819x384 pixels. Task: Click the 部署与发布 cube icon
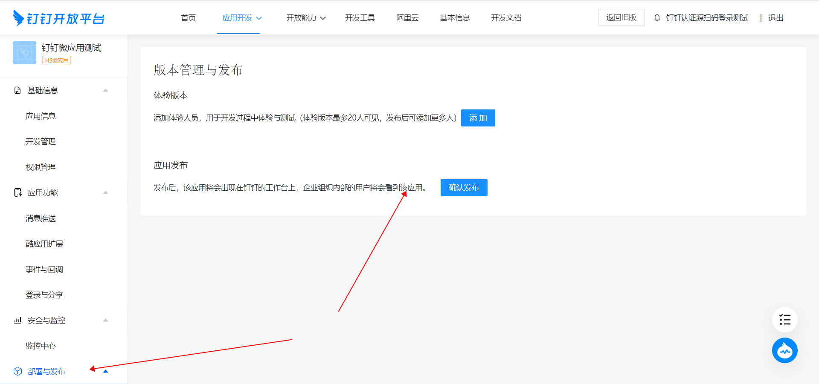17,371
